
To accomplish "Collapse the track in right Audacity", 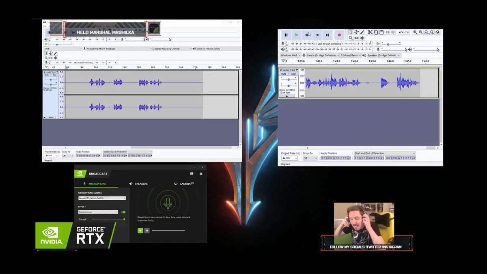I will click(x=287, y=96).
